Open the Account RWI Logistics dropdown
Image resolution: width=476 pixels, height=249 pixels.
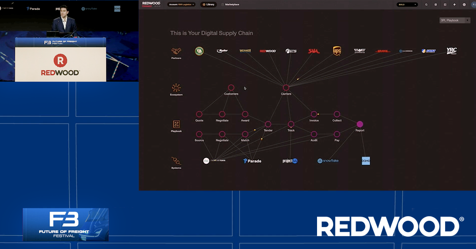click(181, 4)
